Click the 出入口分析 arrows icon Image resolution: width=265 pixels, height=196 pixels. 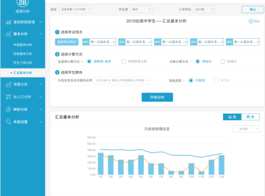coord(8,97)
